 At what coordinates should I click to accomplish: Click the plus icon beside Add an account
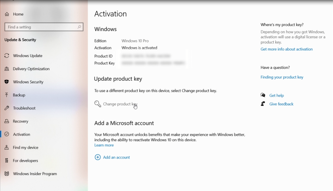[x=98, y=157]
